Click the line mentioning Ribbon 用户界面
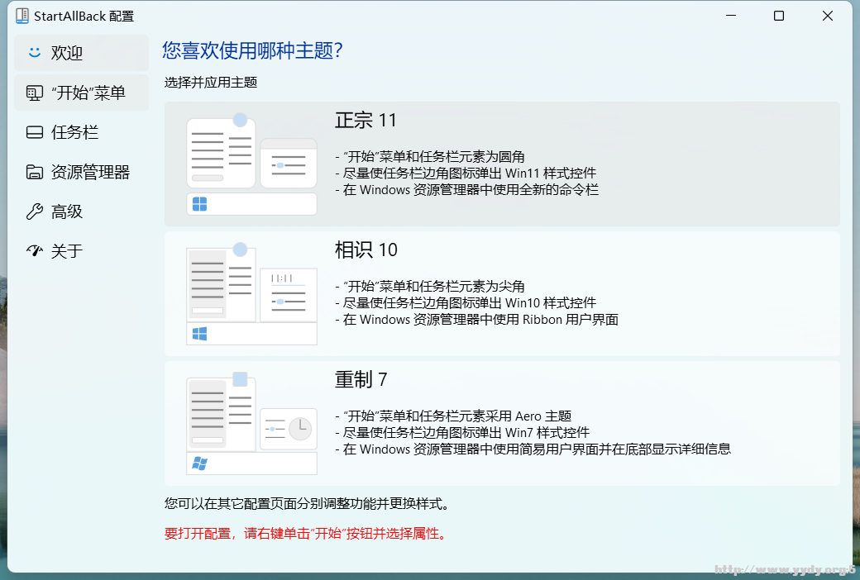Screen dimensions: 860x580 click(x=476, y=320)
